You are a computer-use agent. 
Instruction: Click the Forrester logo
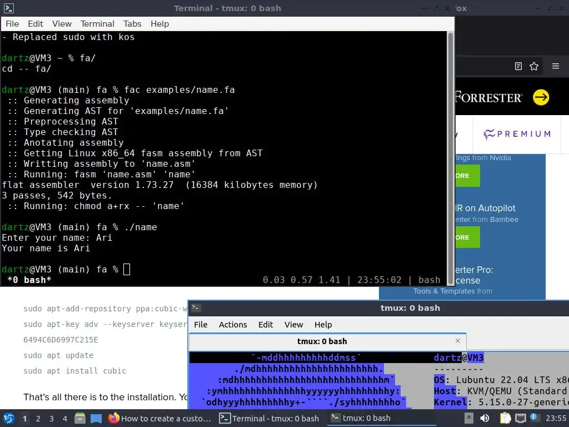click(488, 97)
